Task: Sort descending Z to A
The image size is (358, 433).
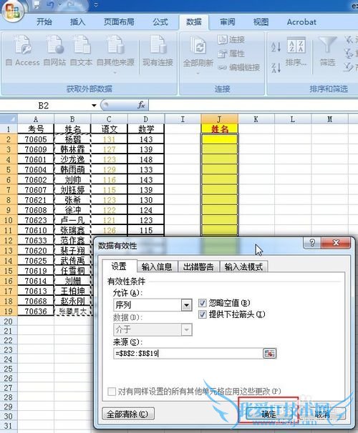Action: tap(276, 68)
